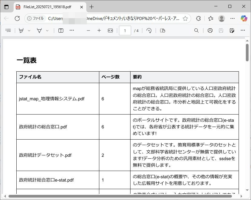The width and height of the screenshot is (251, 200).
Task: Click the scroll up arrow
Action: pos(247,40)
